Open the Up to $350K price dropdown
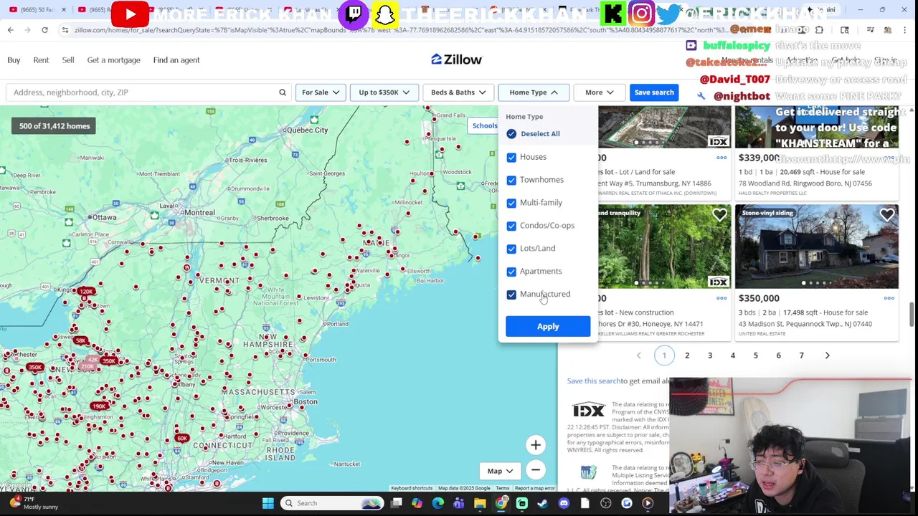 tap(384, 92)
